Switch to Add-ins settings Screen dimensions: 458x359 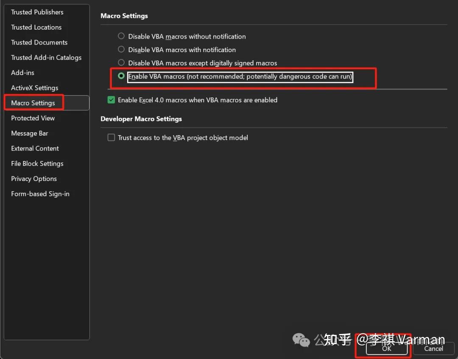22,72
